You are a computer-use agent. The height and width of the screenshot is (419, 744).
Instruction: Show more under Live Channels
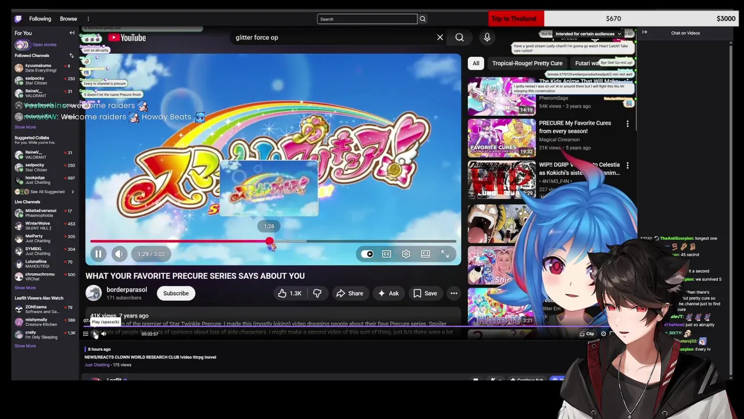point(25,287)
